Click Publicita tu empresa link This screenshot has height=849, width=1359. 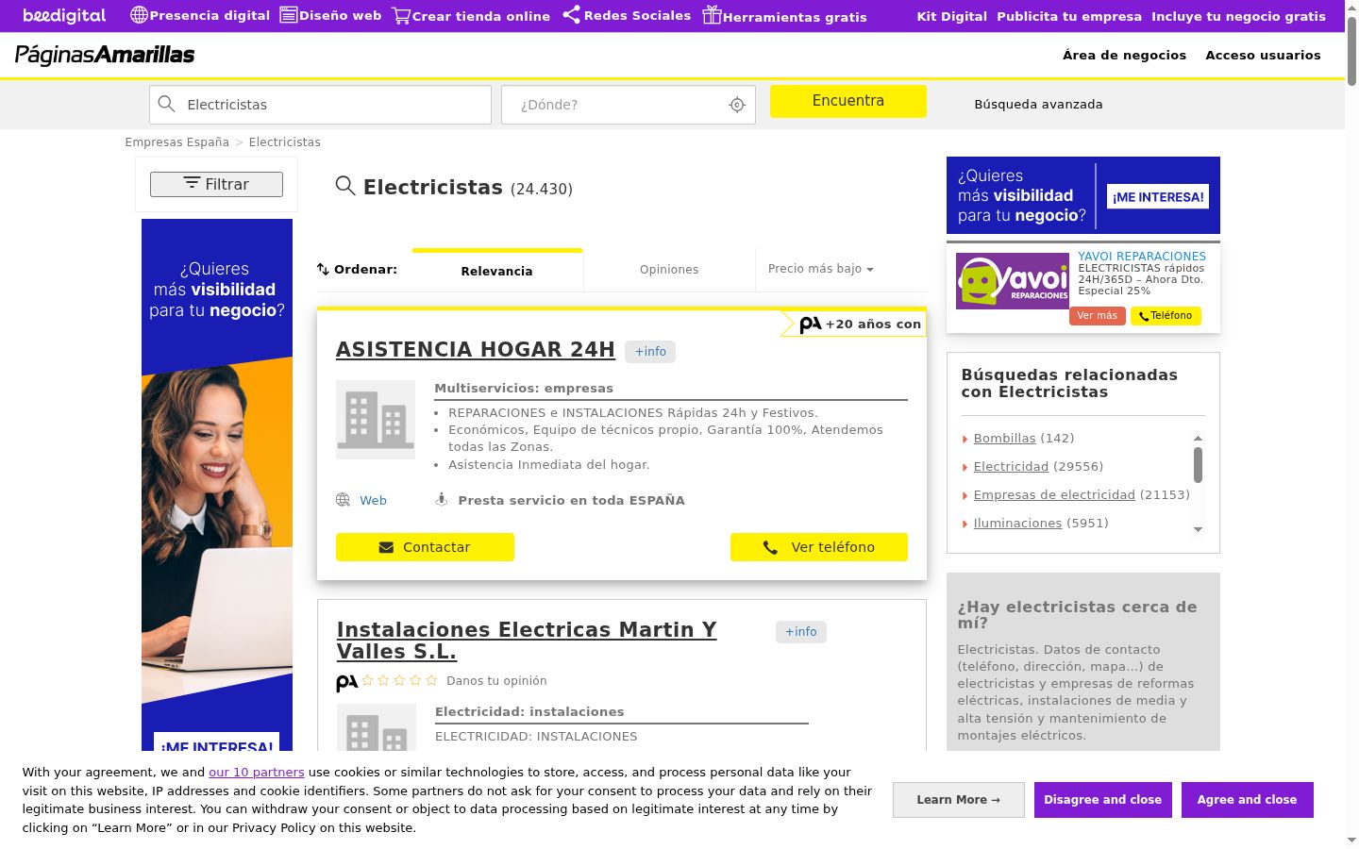point(1069,16)
